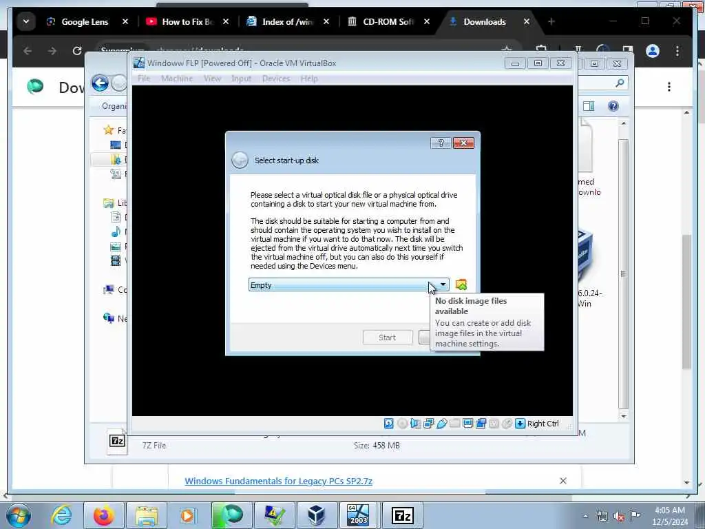
Task: Switch to the Google Lens browser tab
Action: 85,21
